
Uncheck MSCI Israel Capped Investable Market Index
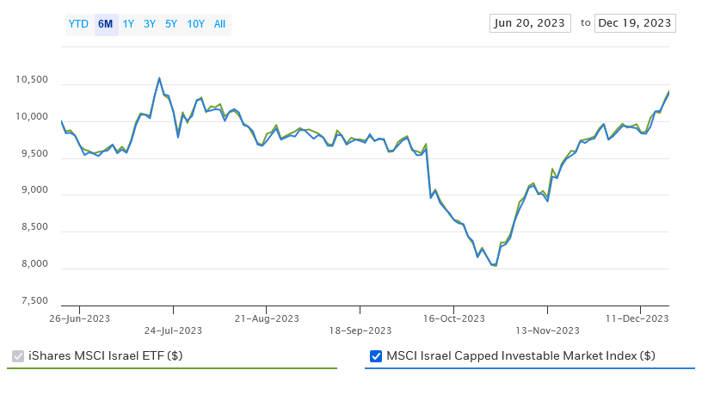(375, 356)
